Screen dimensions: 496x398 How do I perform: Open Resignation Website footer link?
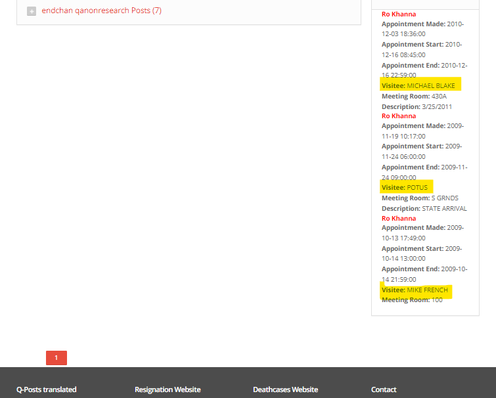click(x=168, y=389)
